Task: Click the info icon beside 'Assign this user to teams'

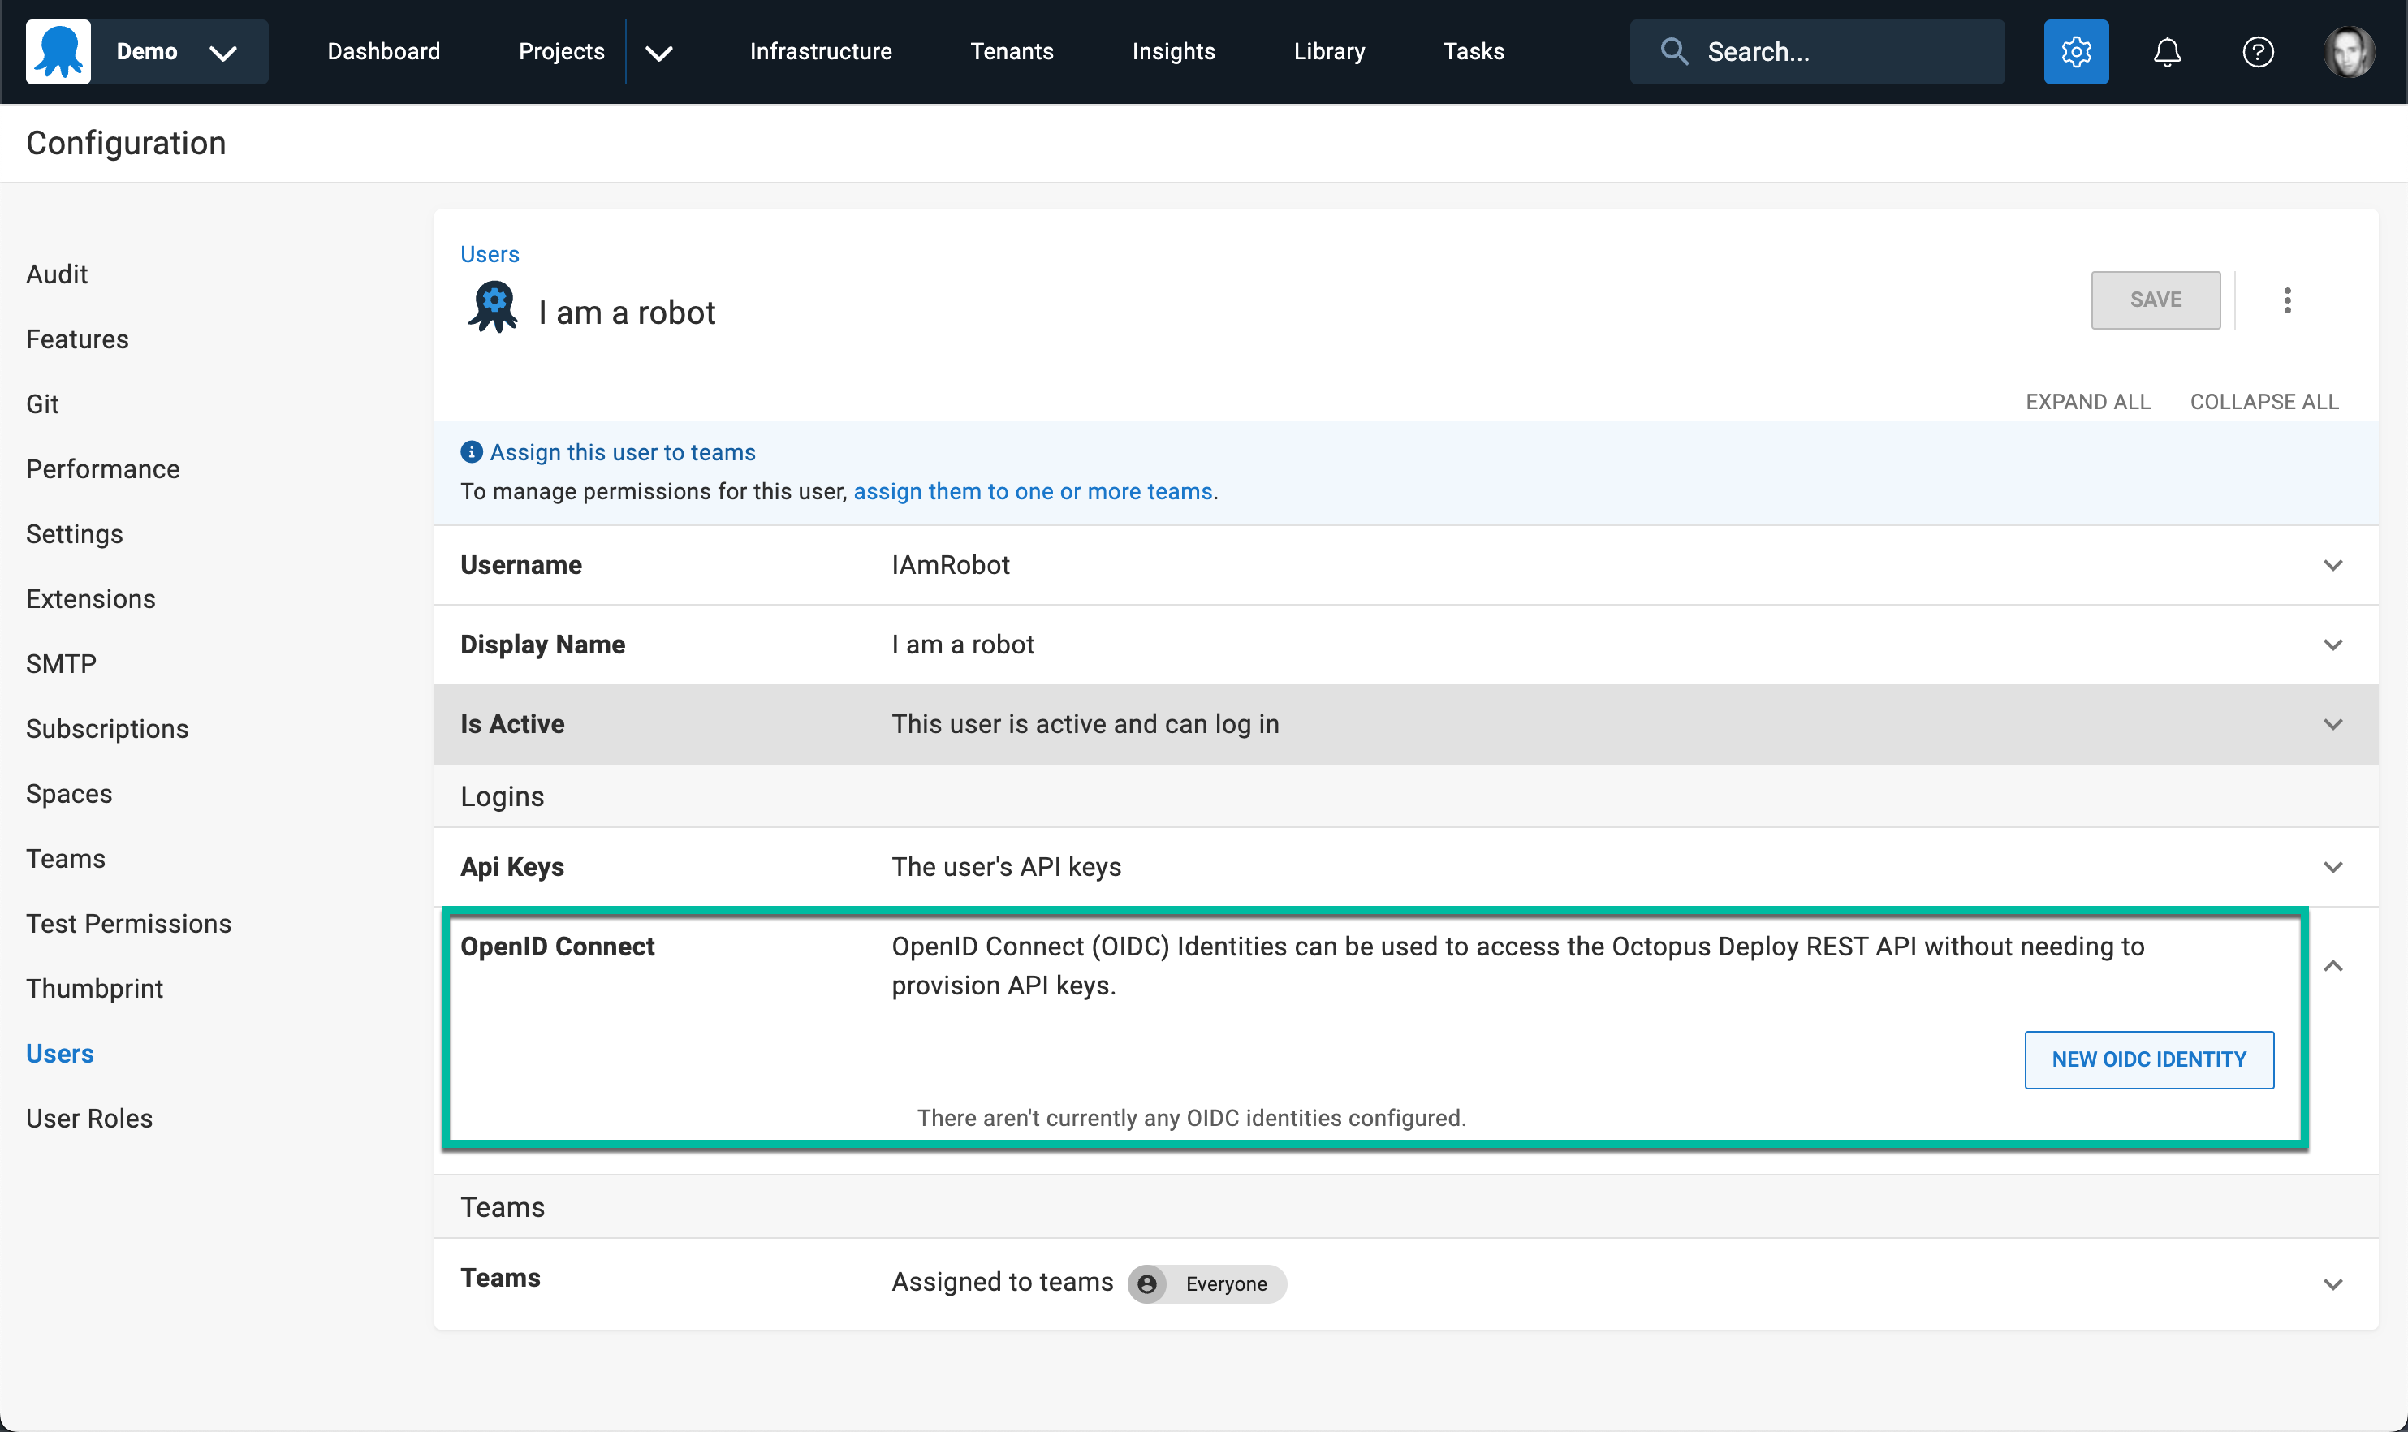Action: coord(471,451)
